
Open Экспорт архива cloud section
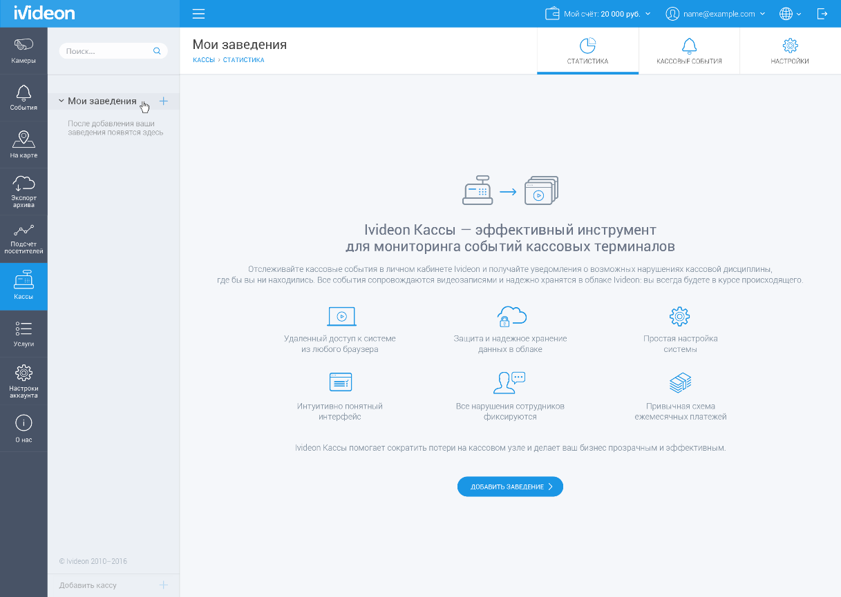[23, 192]
